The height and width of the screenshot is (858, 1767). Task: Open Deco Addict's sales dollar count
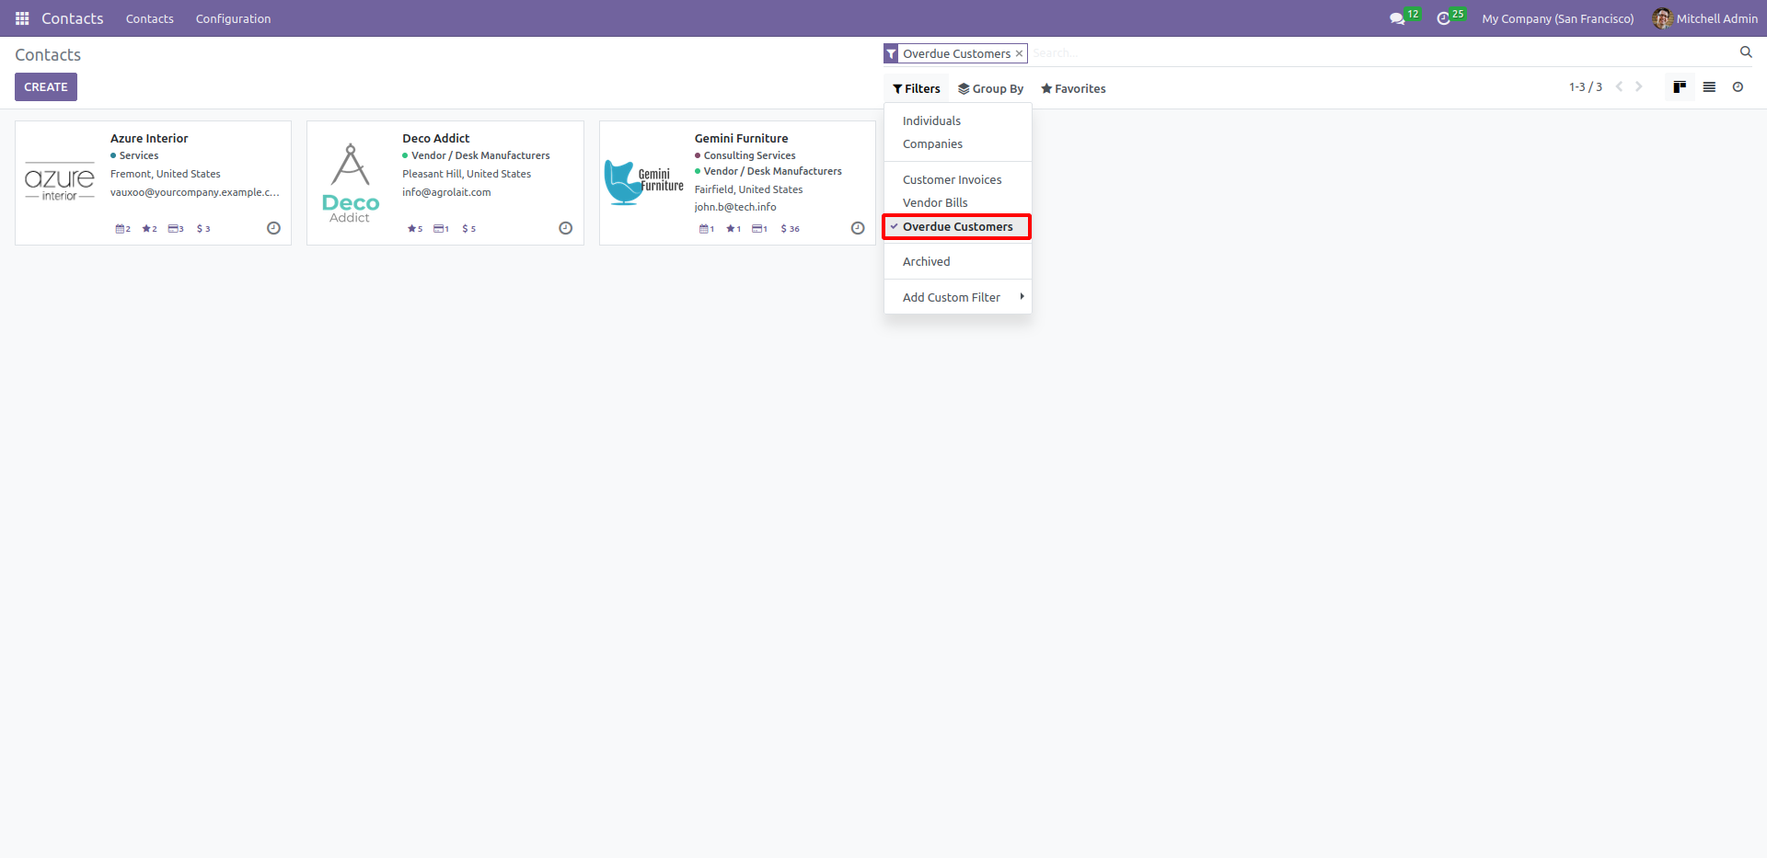point(469,229)
